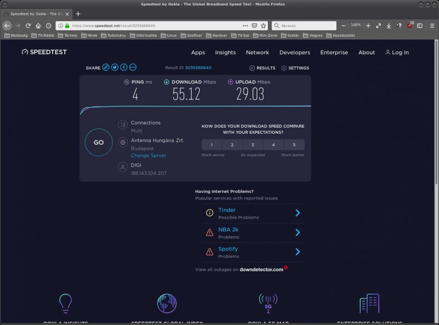Image resolution: width=439 pixels, height=325 pixels.
Task: Open the Közösség bookmarks folder
Action: tap(16, 35)
